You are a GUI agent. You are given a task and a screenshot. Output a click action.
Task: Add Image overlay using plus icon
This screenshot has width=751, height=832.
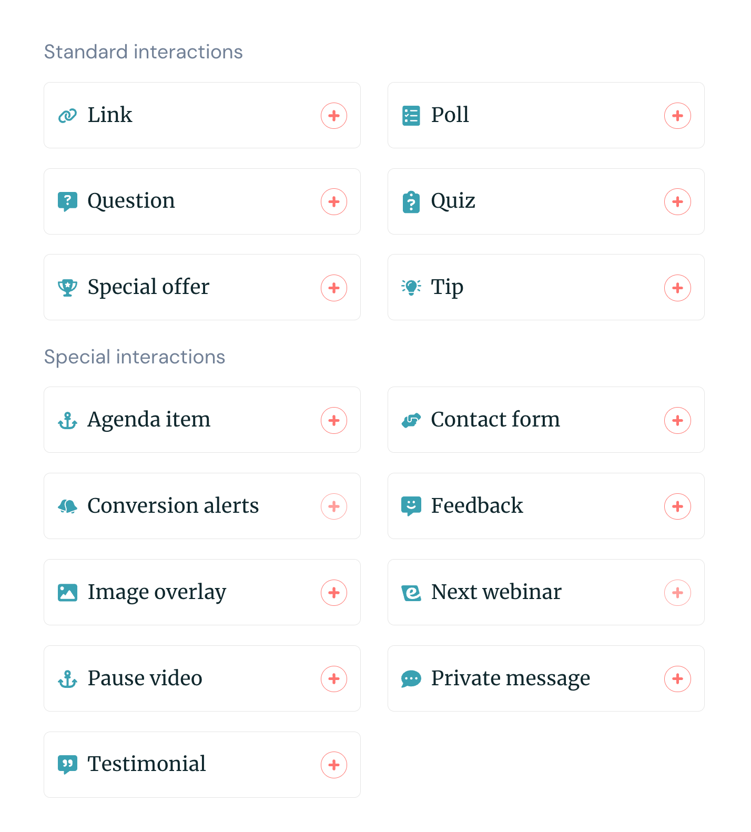(334, 593)
